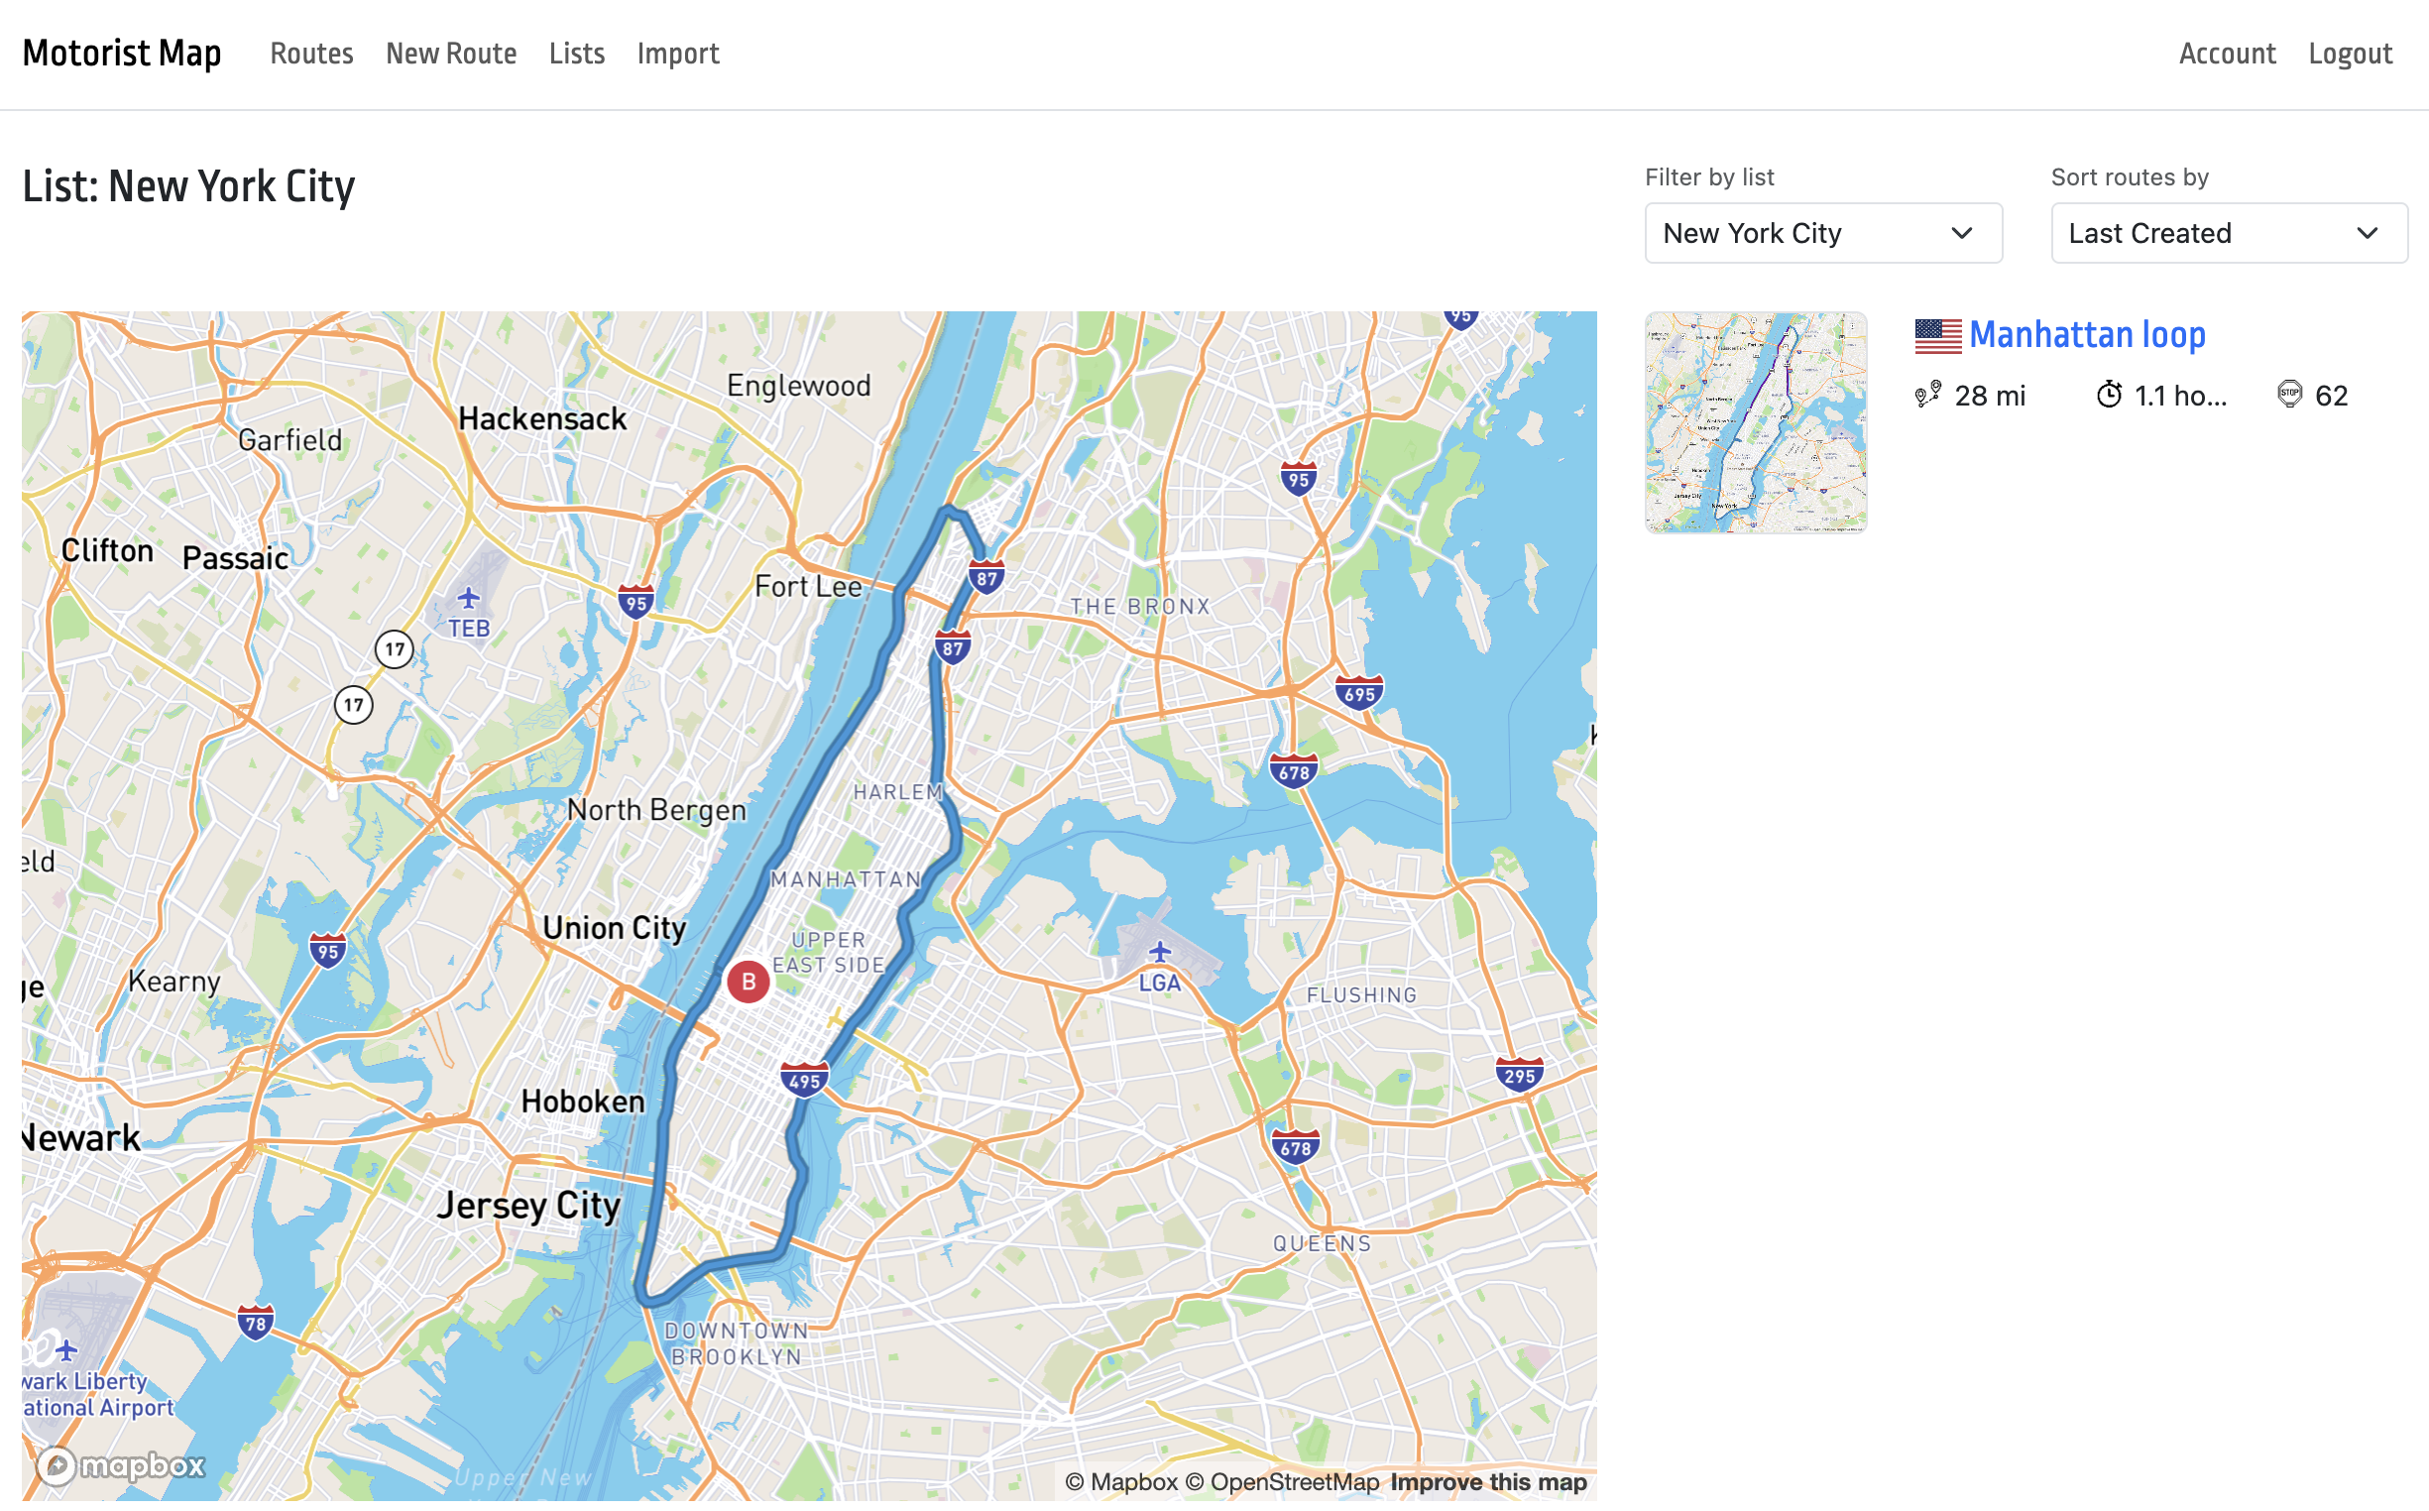Viewport: 2429px width, 1511px height.
Task: Click the Mapbox logo on the map
Action: (x=121, y=1465)
